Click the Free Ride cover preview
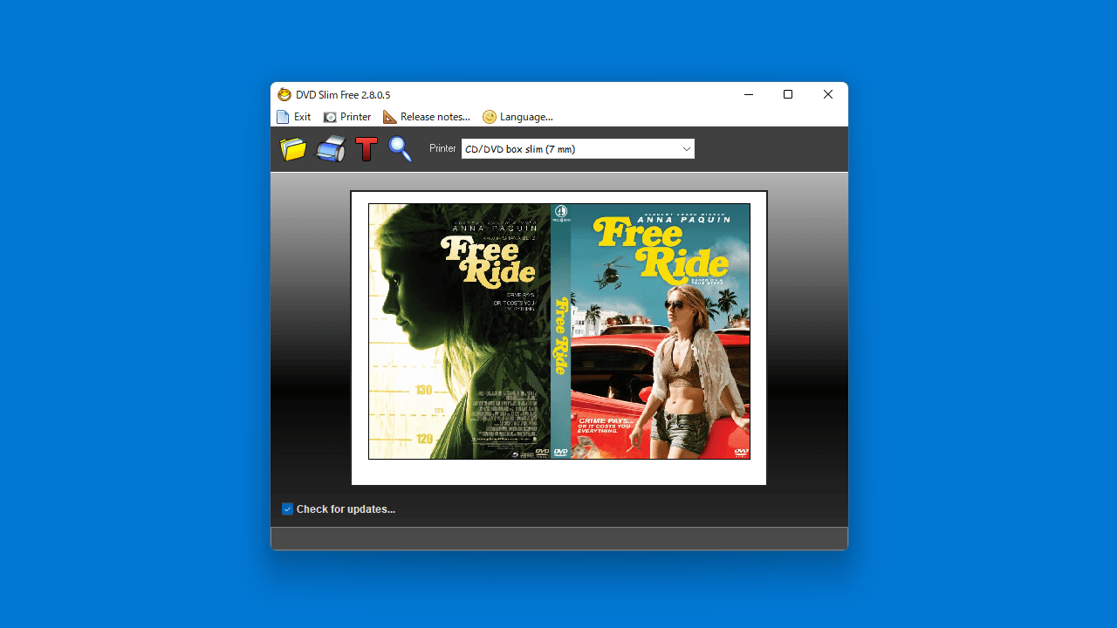 coord(559,331)
